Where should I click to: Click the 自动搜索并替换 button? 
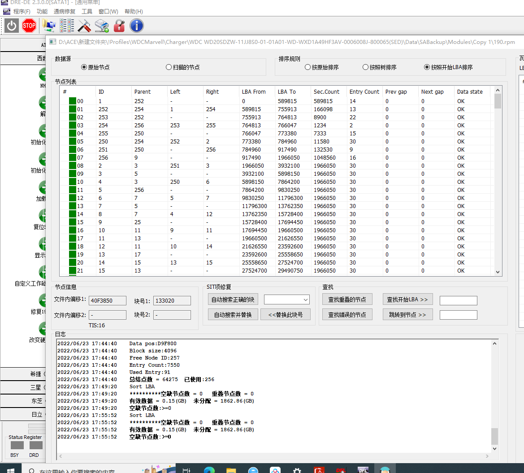tap(233, 315)
